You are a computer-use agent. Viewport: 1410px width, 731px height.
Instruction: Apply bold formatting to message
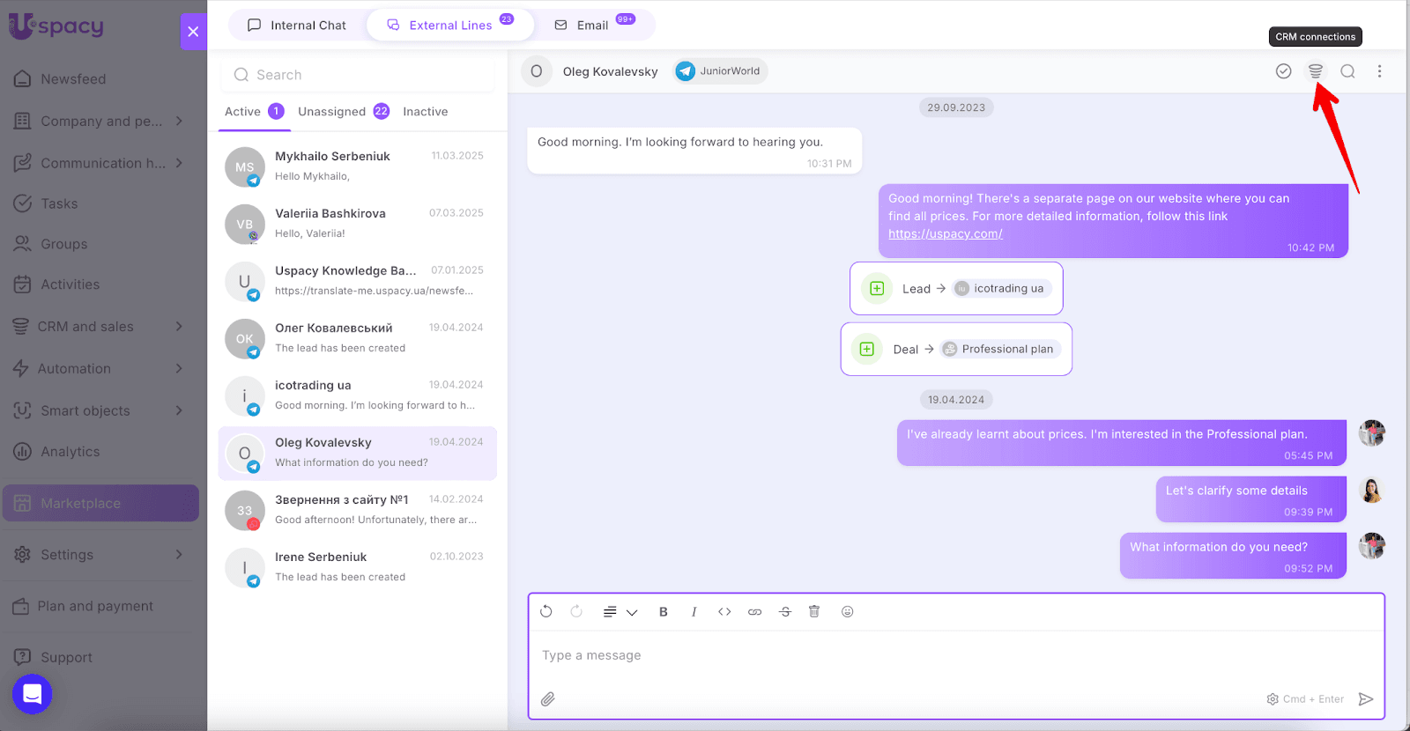(x=664, y=612)
